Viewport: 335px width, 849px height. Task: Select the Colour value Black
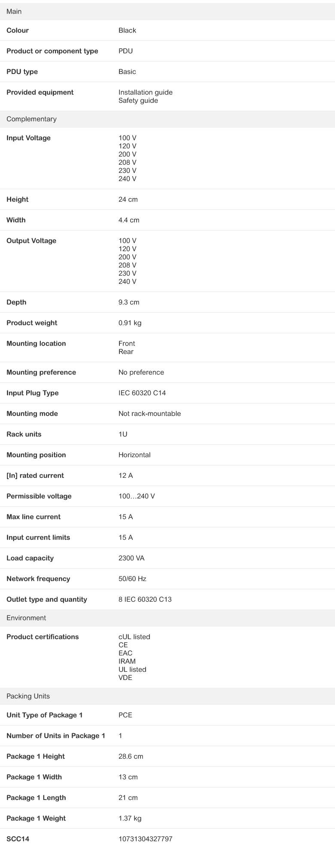point(127,31)
